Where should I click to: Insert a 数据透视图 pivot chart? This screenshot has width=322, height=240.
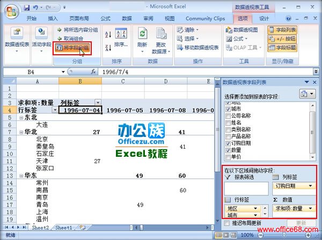coord(241,30)
